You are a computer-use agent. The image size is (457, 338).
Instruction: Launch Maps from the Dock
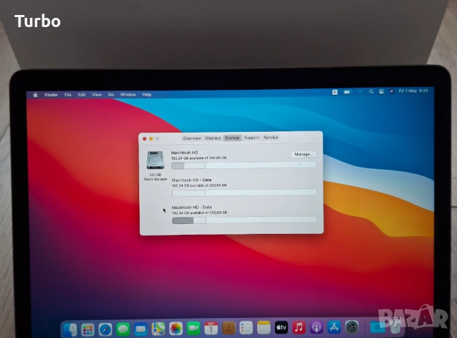[x=159, y=329]
